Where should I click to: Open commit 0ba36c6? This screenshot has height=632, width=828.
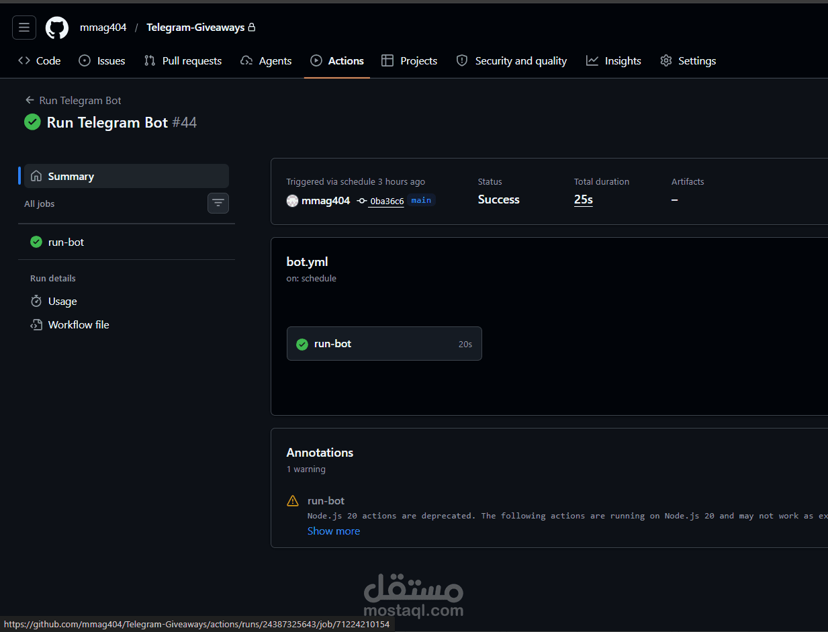(x=387, y=201)
